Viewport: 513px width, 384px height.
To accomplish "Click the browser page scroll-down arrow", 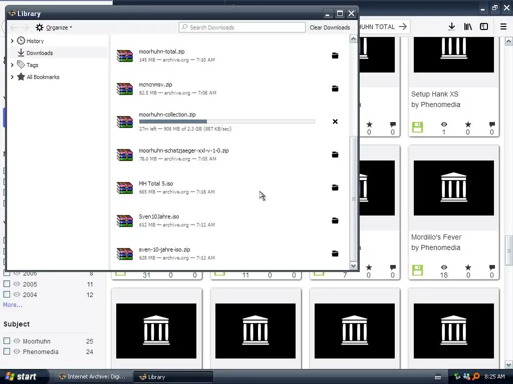I will (x=509, y=364).
